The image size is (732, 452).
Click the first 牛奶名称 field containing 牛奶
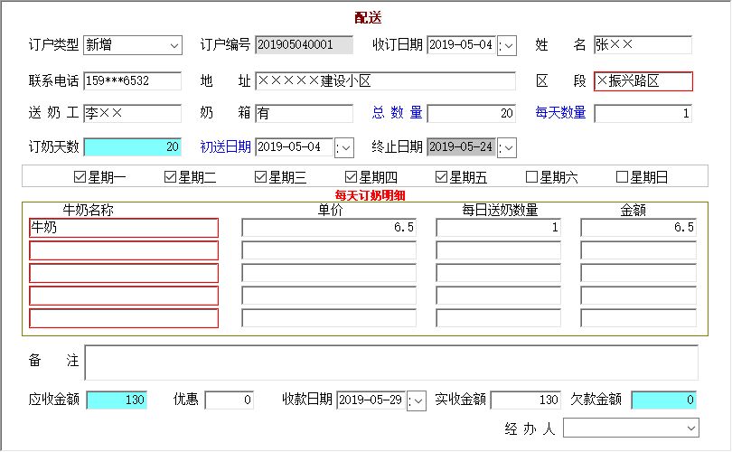click(x=124, y=228)
